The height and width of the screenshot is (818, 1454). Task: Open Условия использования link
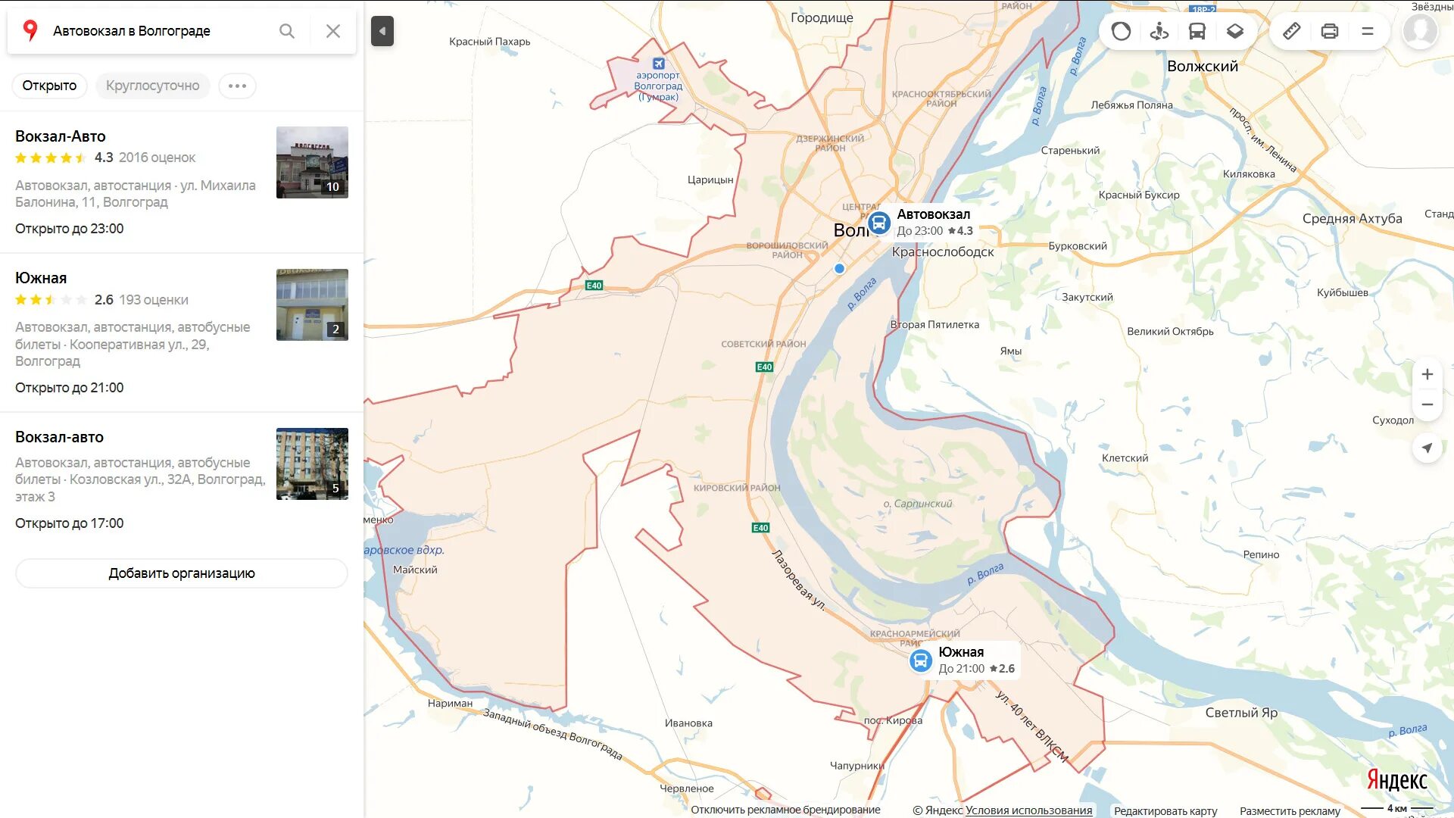(x=1028, y=810)
